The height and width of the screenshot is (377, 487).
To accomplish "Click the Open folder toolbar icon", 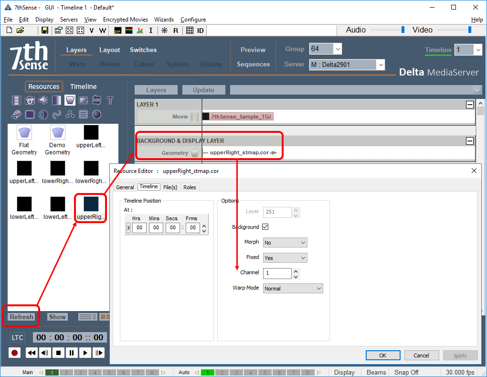I will pos(20,30).
